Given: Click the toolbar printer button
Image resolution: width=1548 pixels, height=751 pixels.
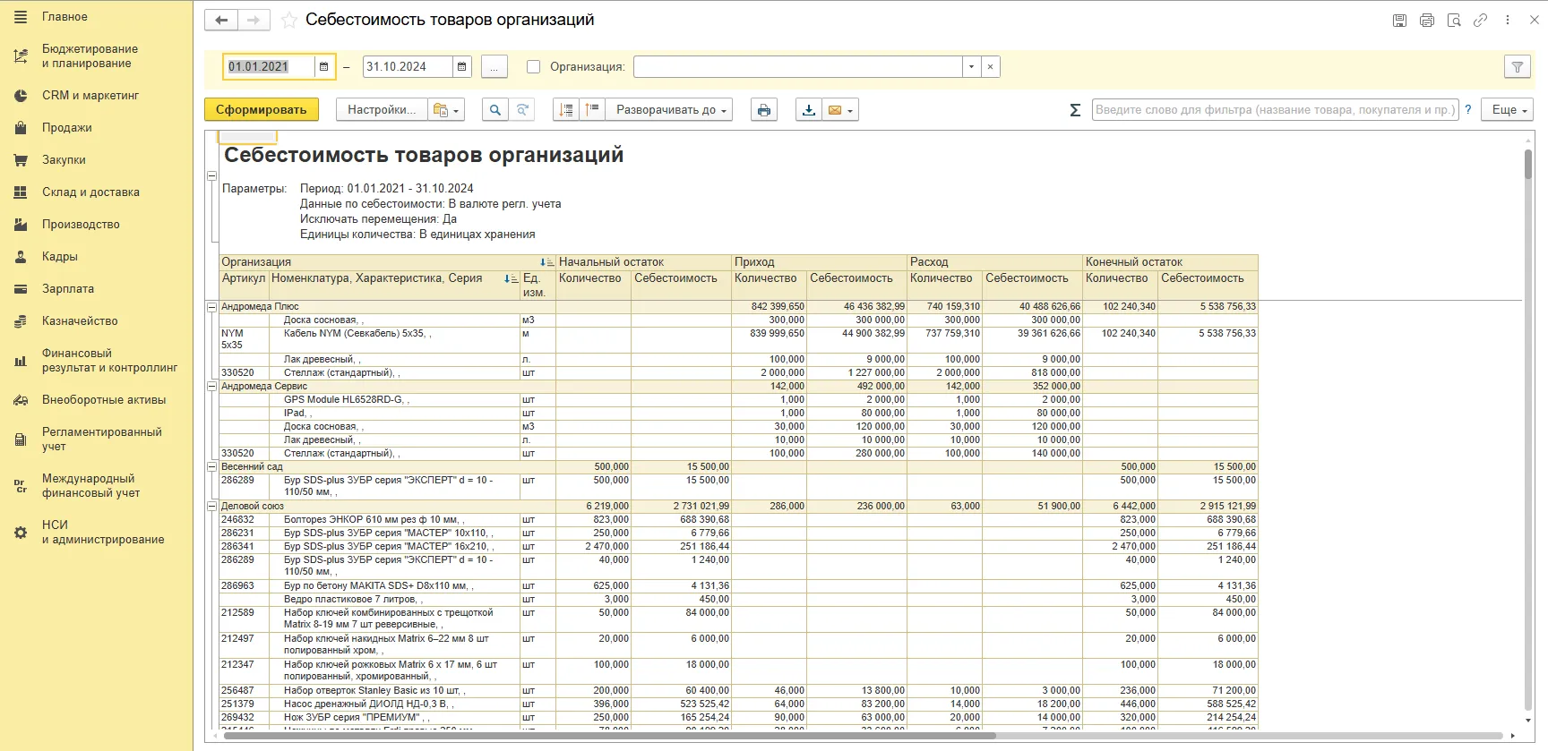Looking at the screenshot, I should pyautogui.click(x=763, y=110).
